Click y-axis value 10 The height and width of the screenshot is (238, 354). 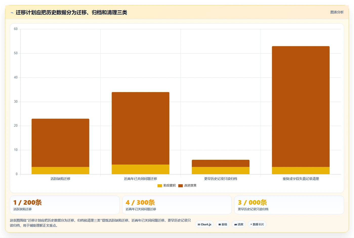16,150
